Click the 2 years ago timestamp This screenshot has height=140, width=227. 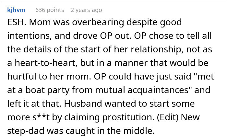pyautogui.click(x=86, y=10)
